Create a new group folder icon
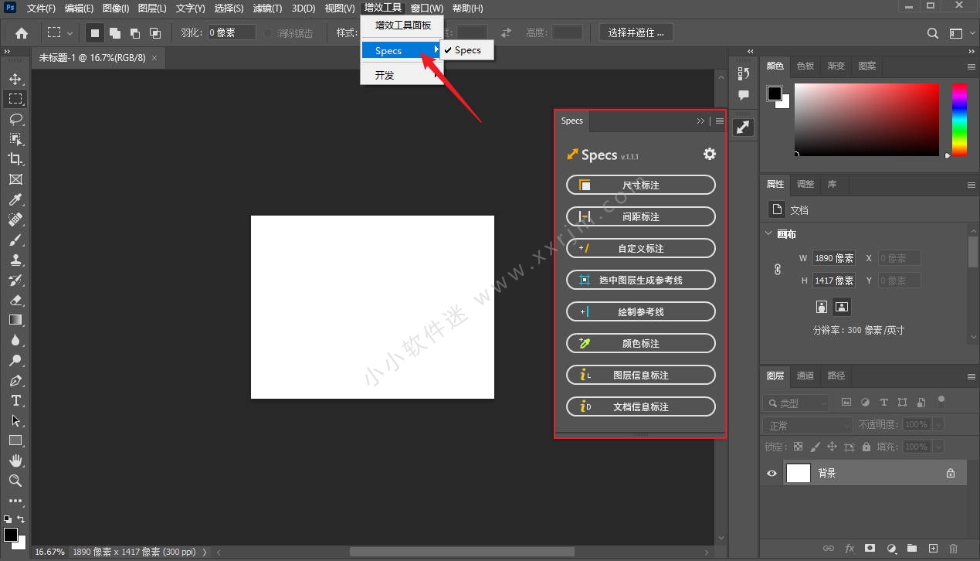 point(912,549)
